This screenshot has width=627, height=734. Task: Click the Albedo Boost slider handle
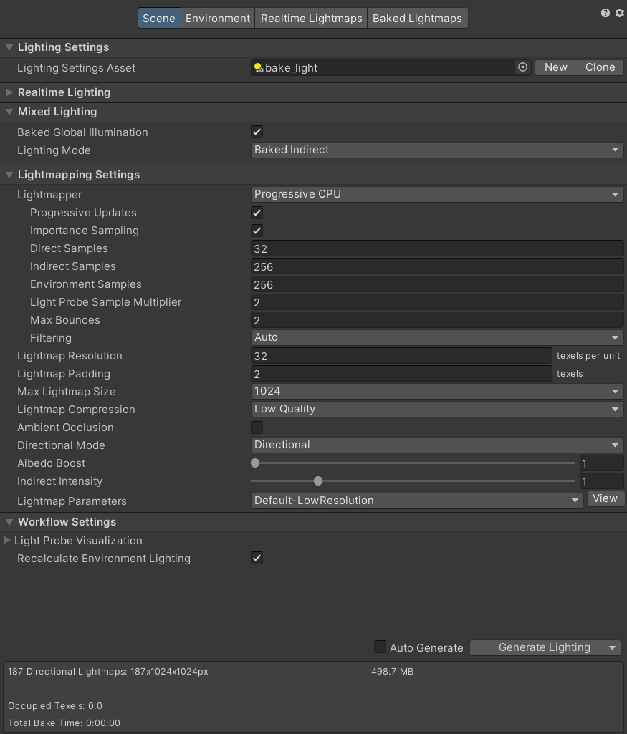(255, 463)
